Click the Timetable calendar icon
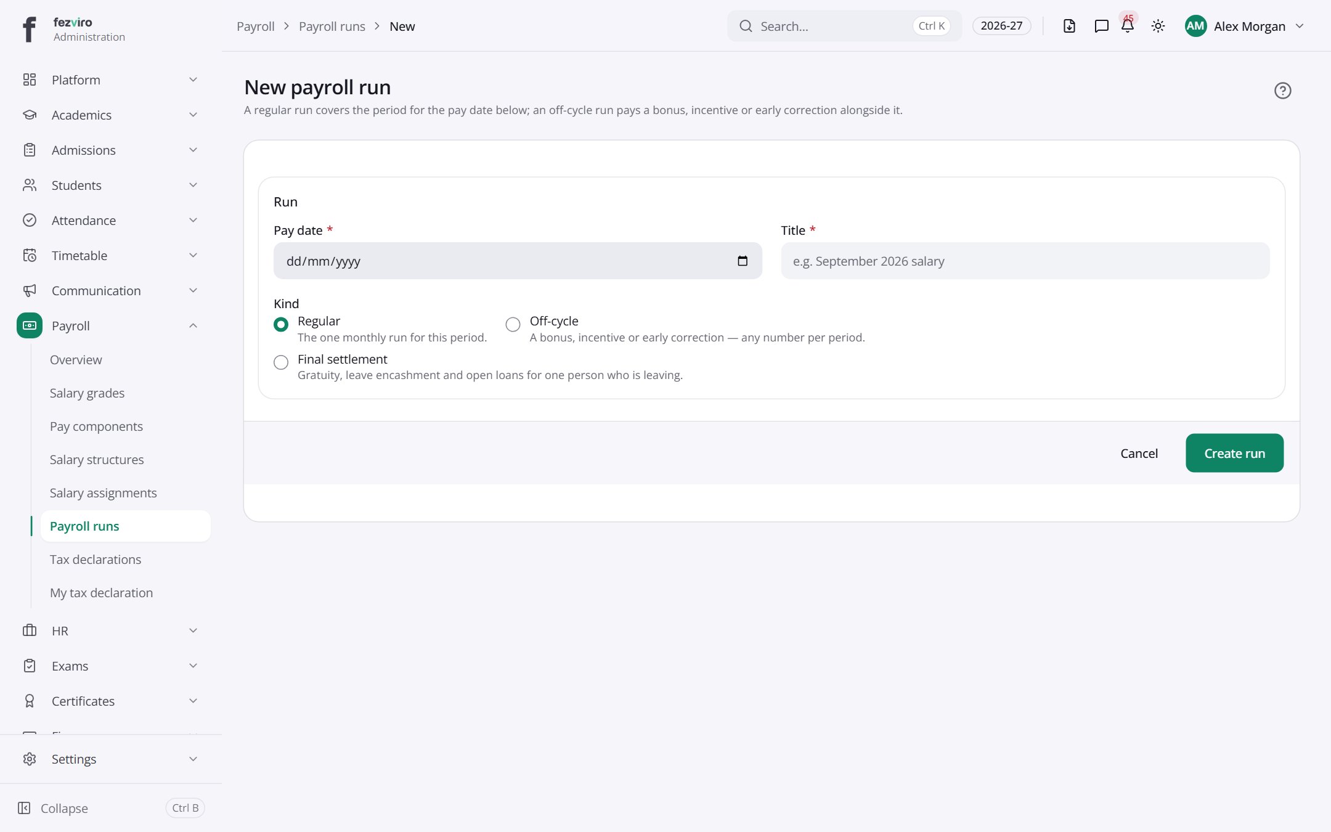 [30, 255]
